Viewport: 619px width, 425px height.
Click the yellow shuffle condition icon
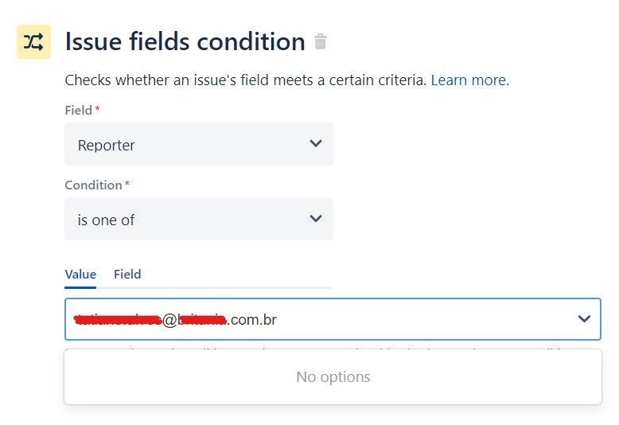[x=33, y=41]
